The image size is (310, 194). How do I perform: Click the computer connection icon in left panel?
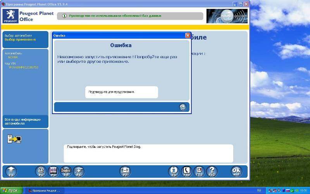(15, 139)
